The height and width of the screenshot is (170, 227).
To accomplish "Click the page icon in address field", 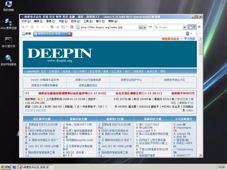I will click(x=78, y=27).
